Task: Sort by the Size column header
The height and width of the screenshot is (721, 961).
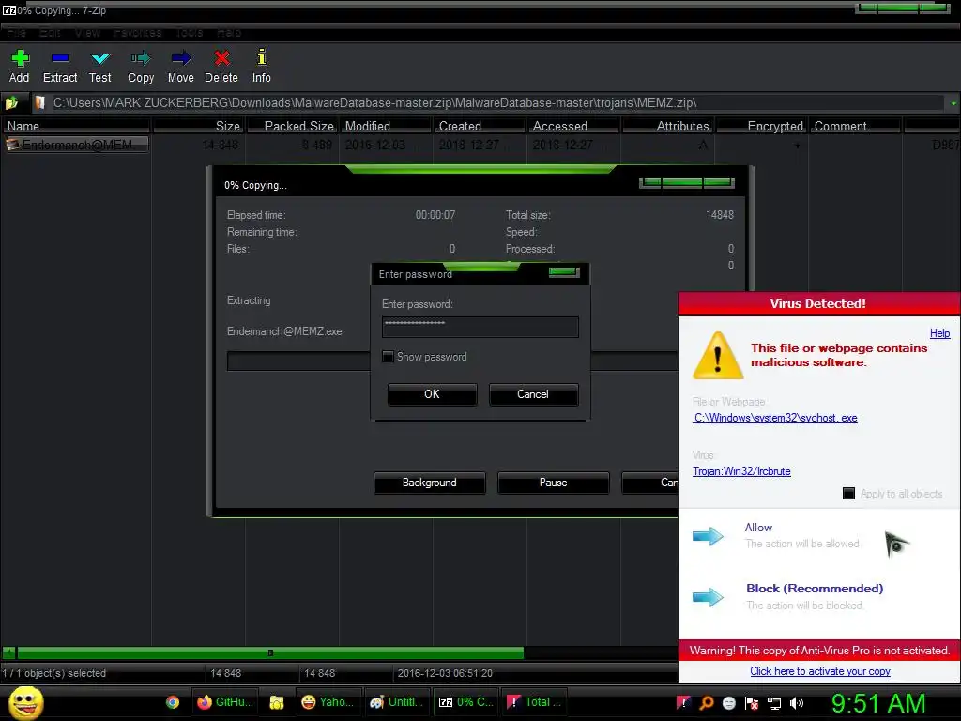Action: coord(199,126)
